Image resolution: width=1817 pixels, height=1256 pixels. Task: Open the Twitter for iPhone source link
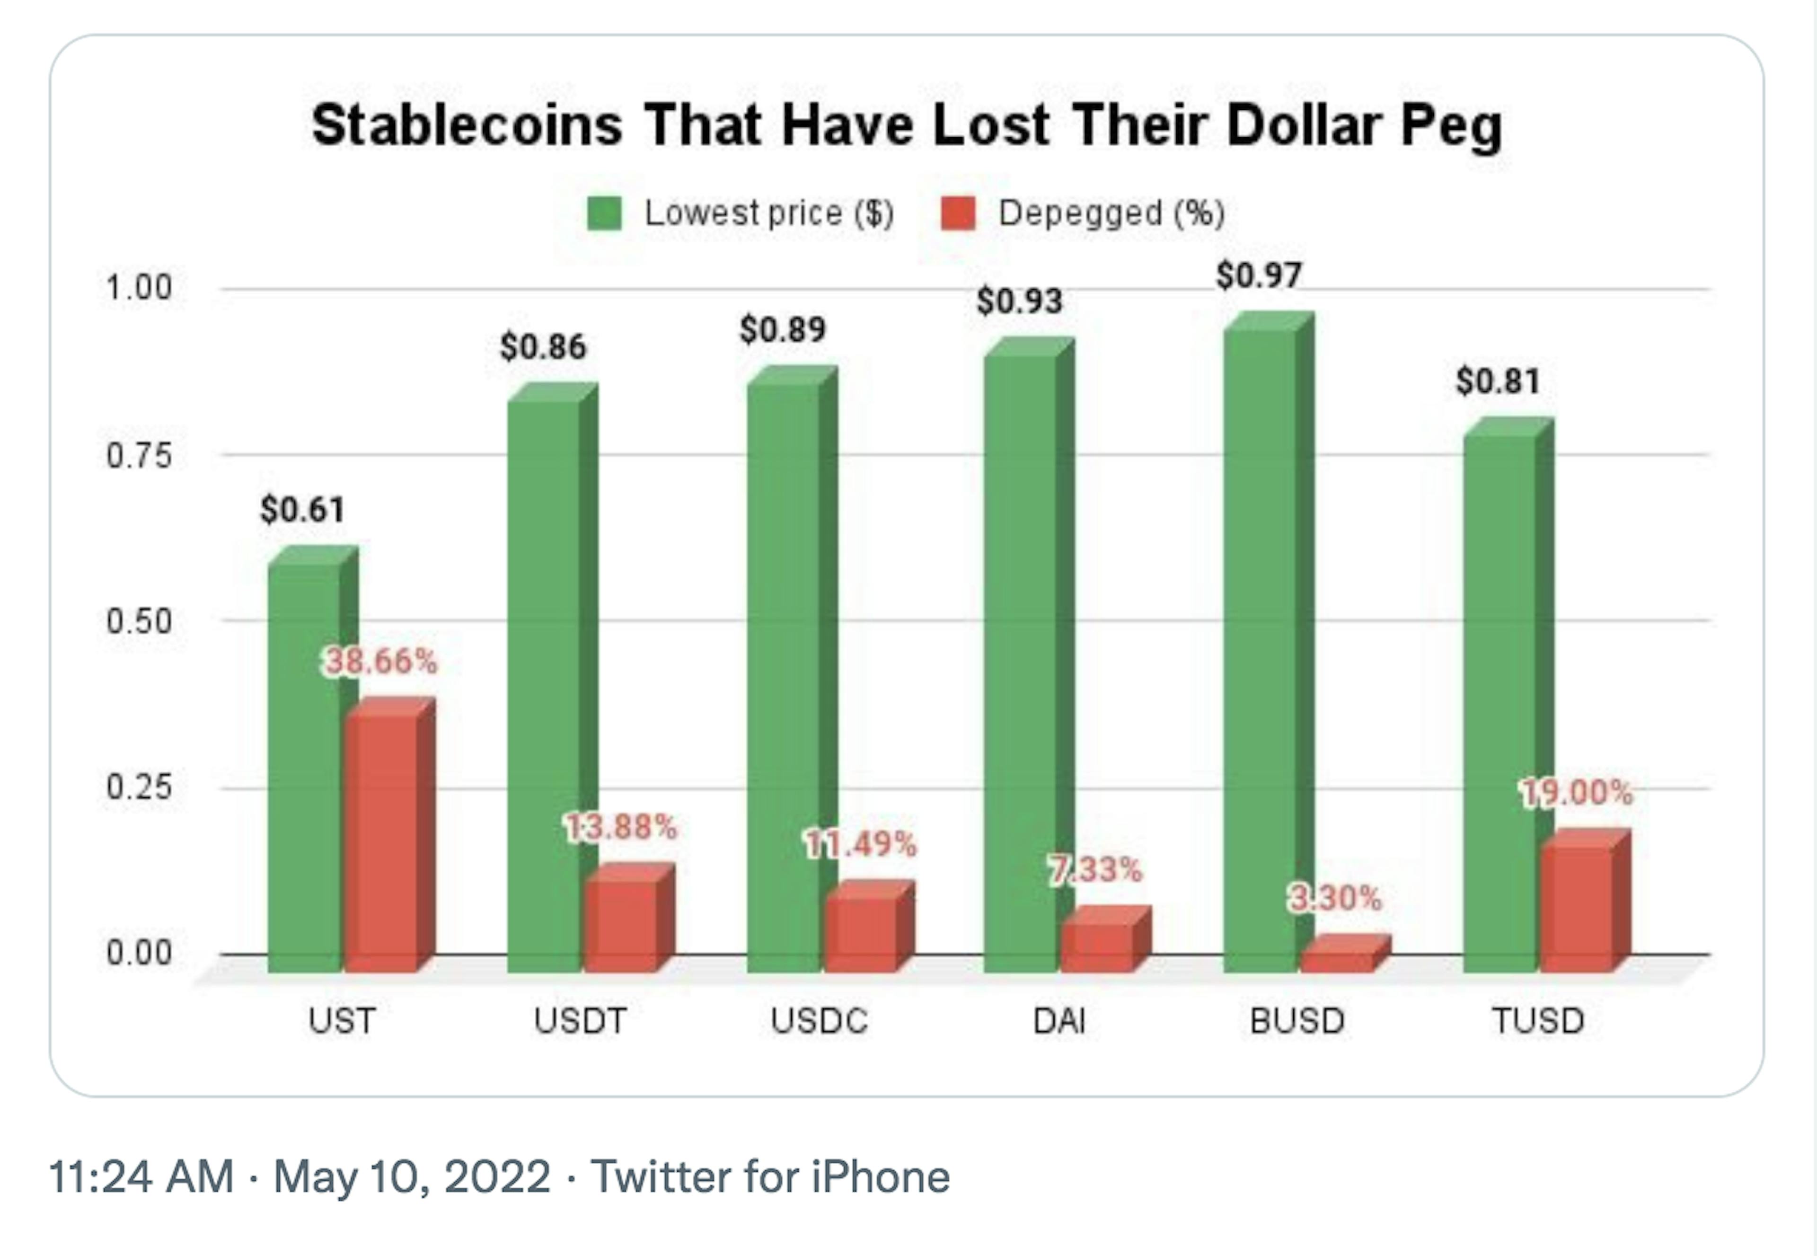[x=770, y=1176]
